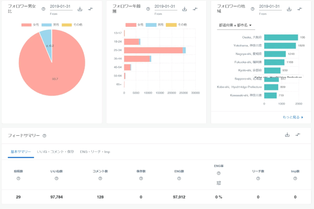Click help icon beside フィードサマリー title
Image resolution: width=314 pixels, height=209 pixels.
click(44, 136)
